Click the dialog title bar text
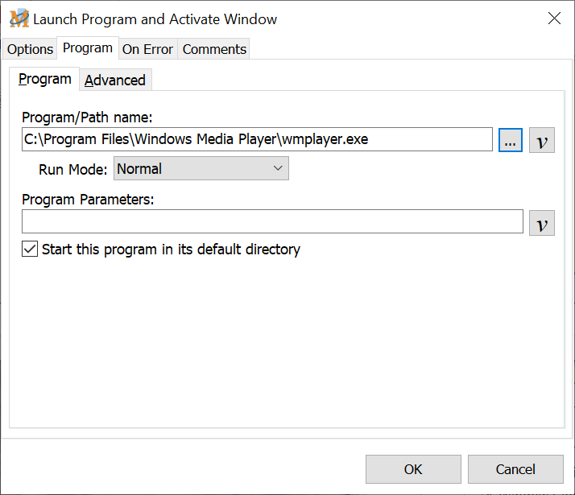Screen dimensions: 575x495 click(x=155, y=19)
